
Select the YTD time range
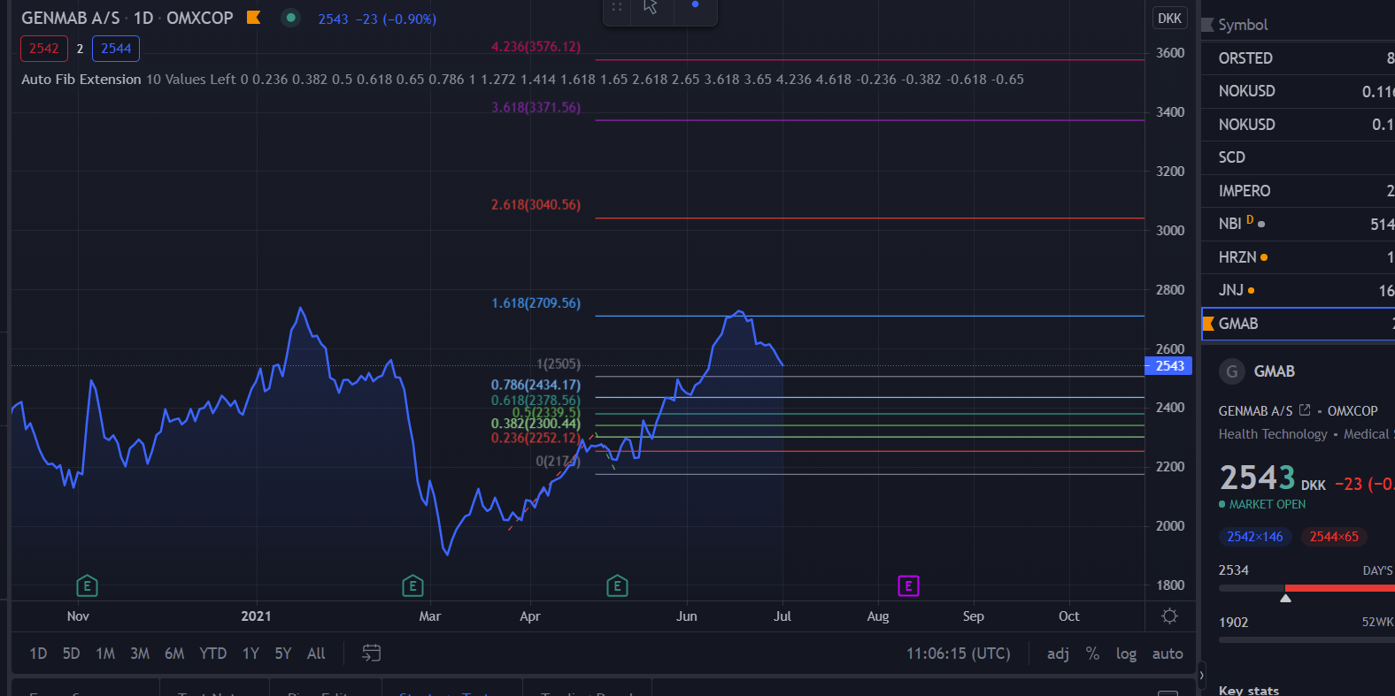tap(212, 654)
